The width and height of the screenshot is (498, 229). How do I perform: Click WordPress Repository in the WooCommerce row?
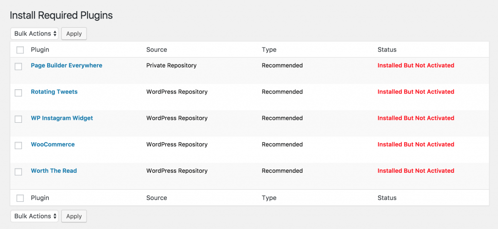(177, 145)
